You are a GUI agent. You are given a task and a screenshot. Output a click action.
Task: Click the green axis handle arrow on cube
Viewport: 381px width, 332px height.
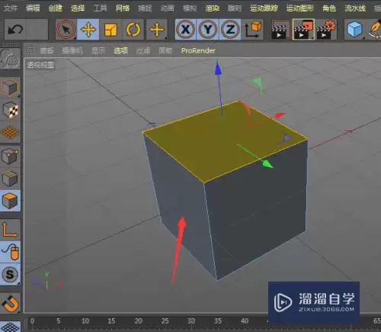pyautogui.click(x=267, y=164)
